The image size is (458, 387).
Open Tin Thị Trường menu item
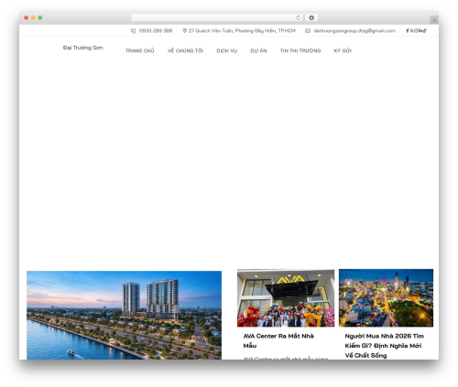(300, 50)
